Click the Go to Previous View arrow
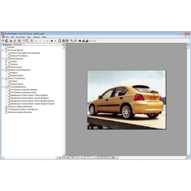 [52, 41]
